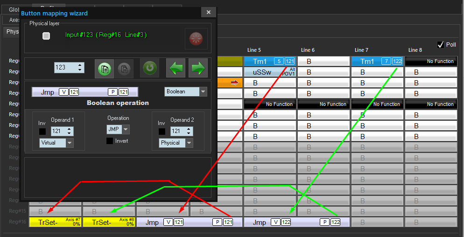
Task: Select No Function cell under Line 7
Action: pos(377,104)
